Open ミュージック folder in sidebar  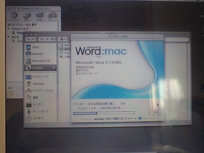coord(40,111)
